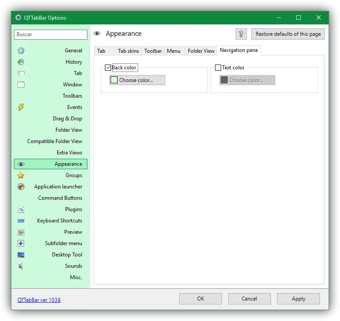The image size is (340, 321).
Task: Click the Groups star icon
Action: (21, 175)
